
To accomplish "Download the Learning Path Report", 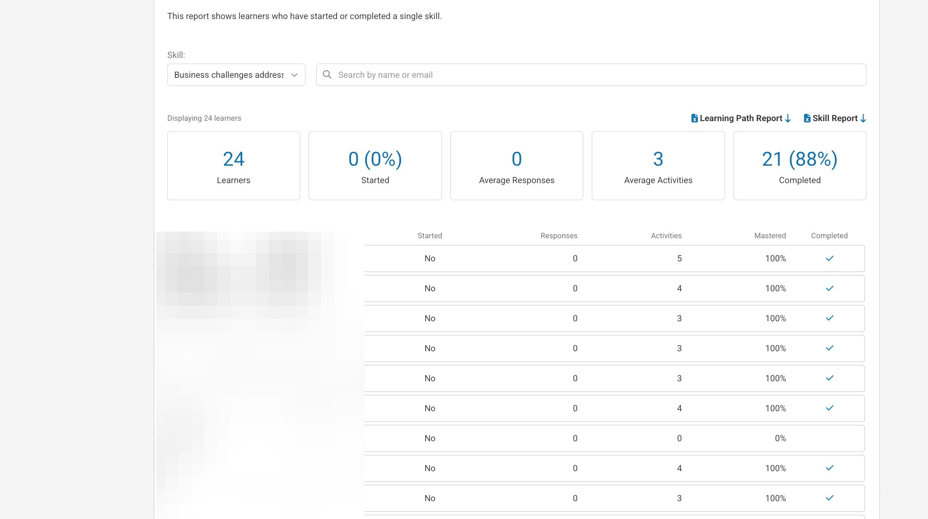I will 741,118.
